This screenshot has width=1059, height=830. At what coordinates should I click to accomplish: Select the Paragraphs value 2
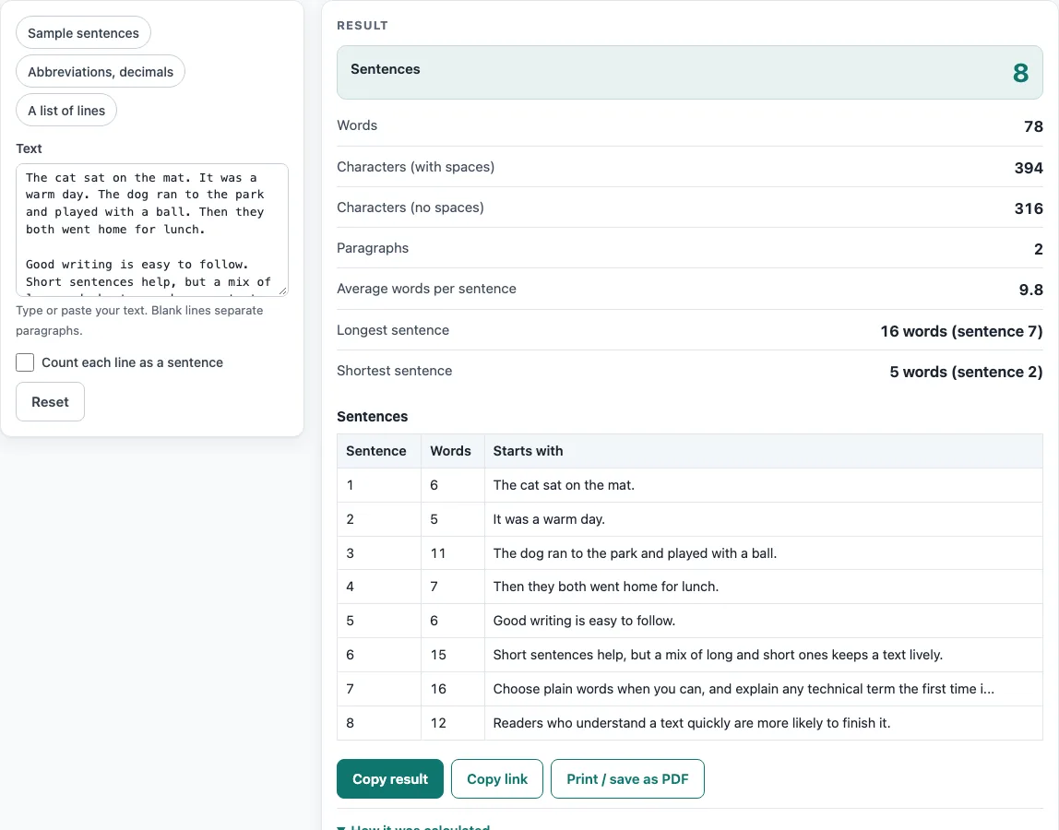[x=1038, y=248]
